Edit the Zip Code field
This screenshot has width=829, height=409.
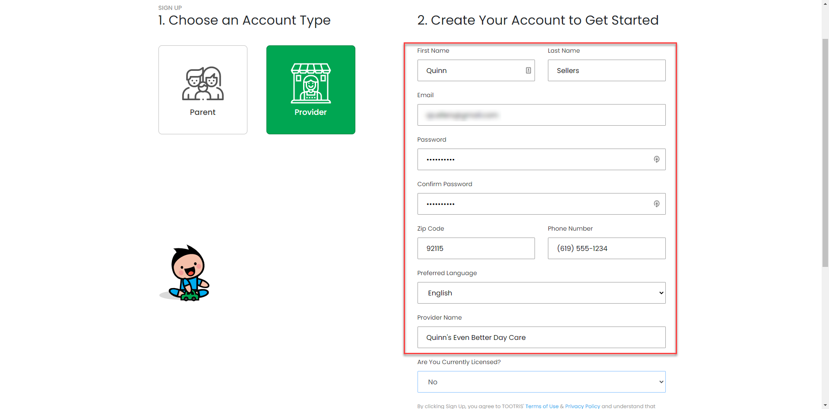(476, 248)
